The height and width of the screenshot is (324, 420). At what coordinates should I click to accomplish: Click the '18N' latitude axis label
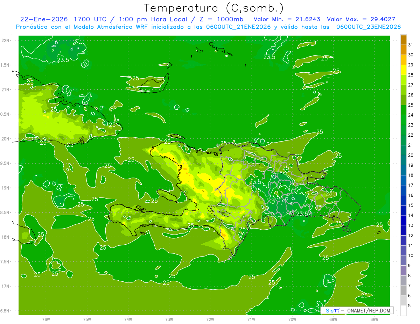[x=6, y=237]
